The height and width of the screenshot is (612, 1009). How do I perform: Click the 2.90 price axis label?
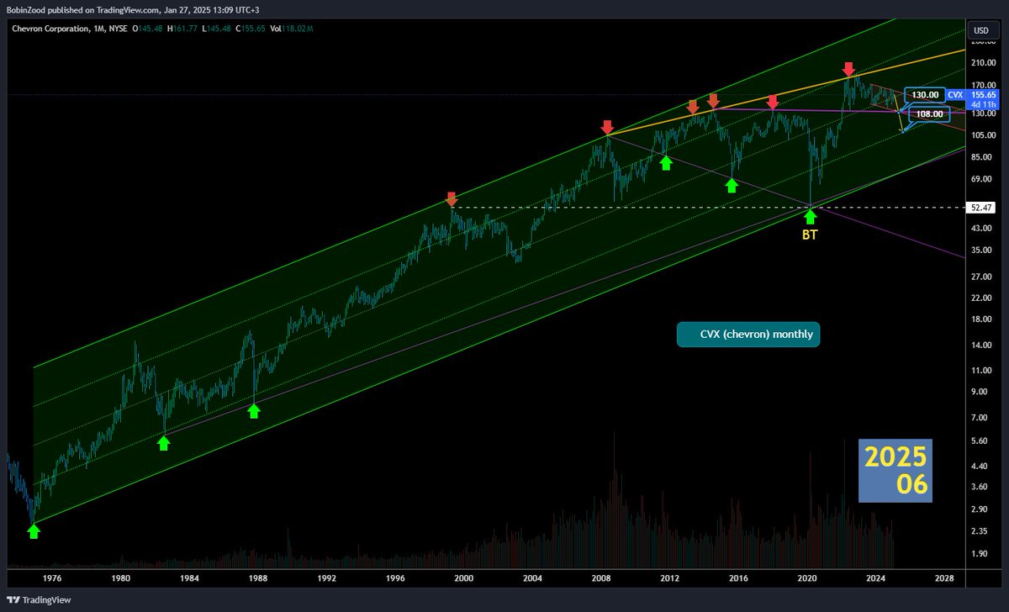980,510
